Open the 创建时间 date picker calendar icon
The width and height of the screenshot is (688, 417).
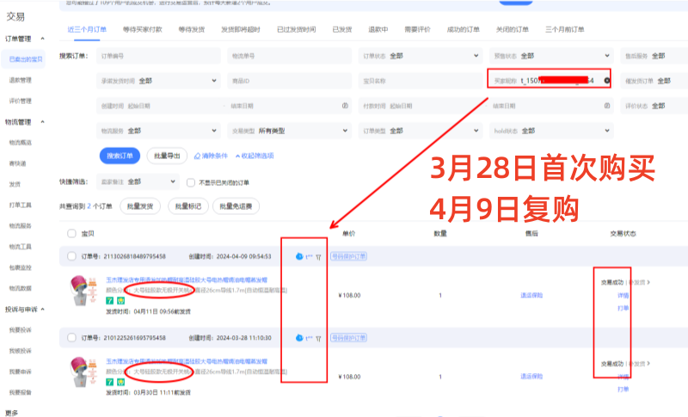[x=345, y=106]
